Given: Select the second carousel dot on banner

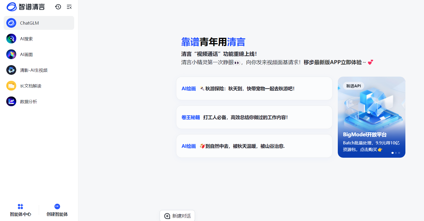Looking at the screenshot, I should pyautogui.click(x=396, y=153).
